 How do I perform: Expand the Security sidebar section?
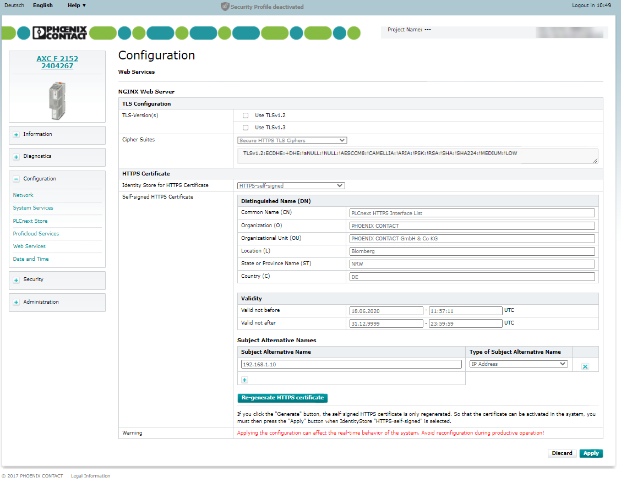pyautogui.click(x=17, y=280)
